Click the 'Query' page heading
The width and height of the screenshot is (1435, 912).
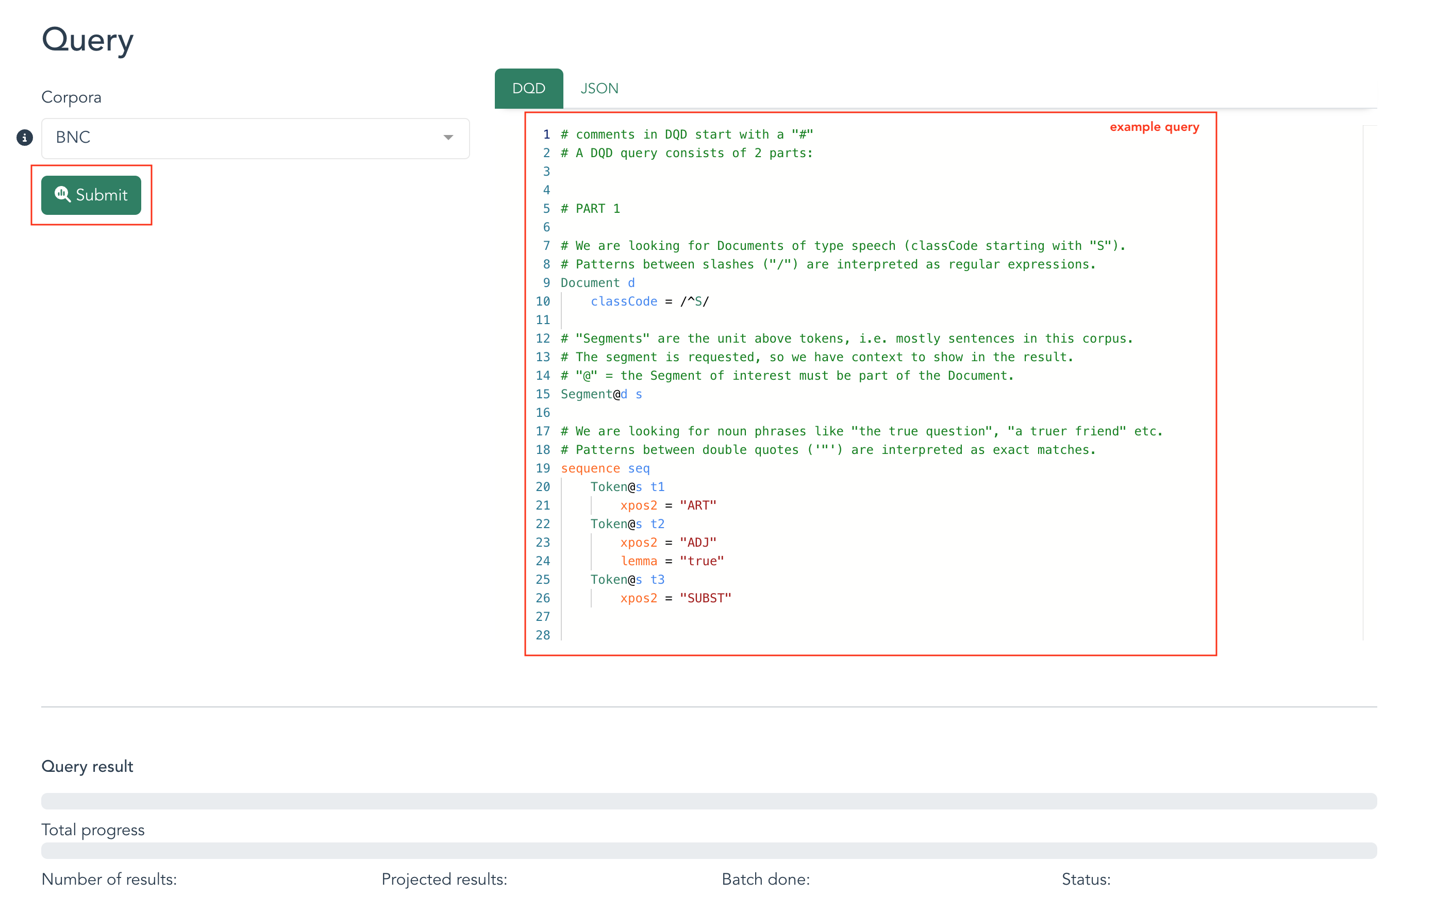pos(88,40)
